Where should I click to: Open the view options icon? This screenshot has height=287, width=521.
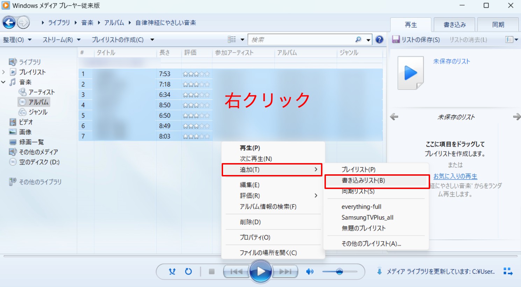[x=232, y=40]
